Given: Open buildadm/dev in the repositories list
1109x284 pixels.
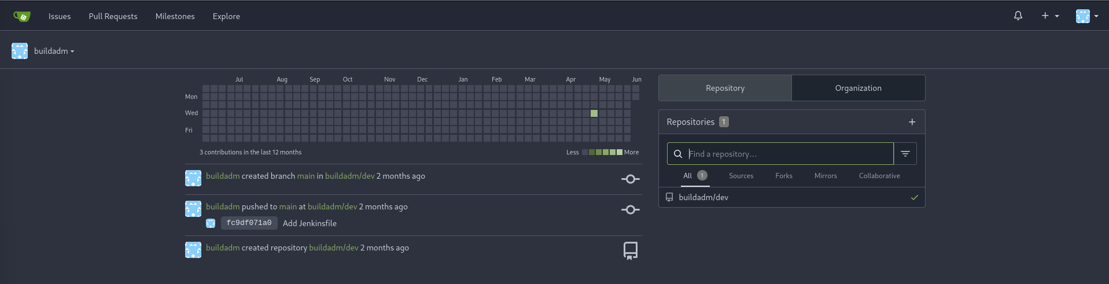Looking at the screenshot, I should tap(703, 197).
